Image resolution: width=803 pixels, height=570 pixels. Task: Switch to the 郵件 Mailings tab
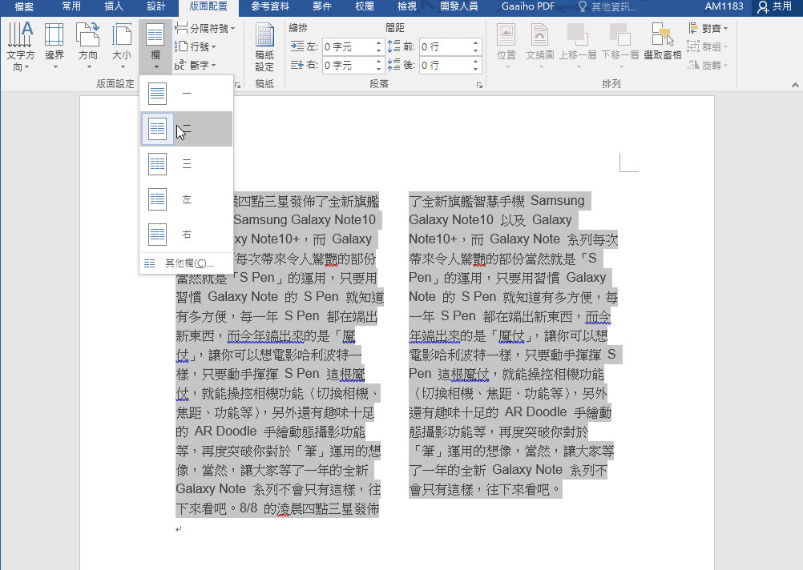coord(322,6)
